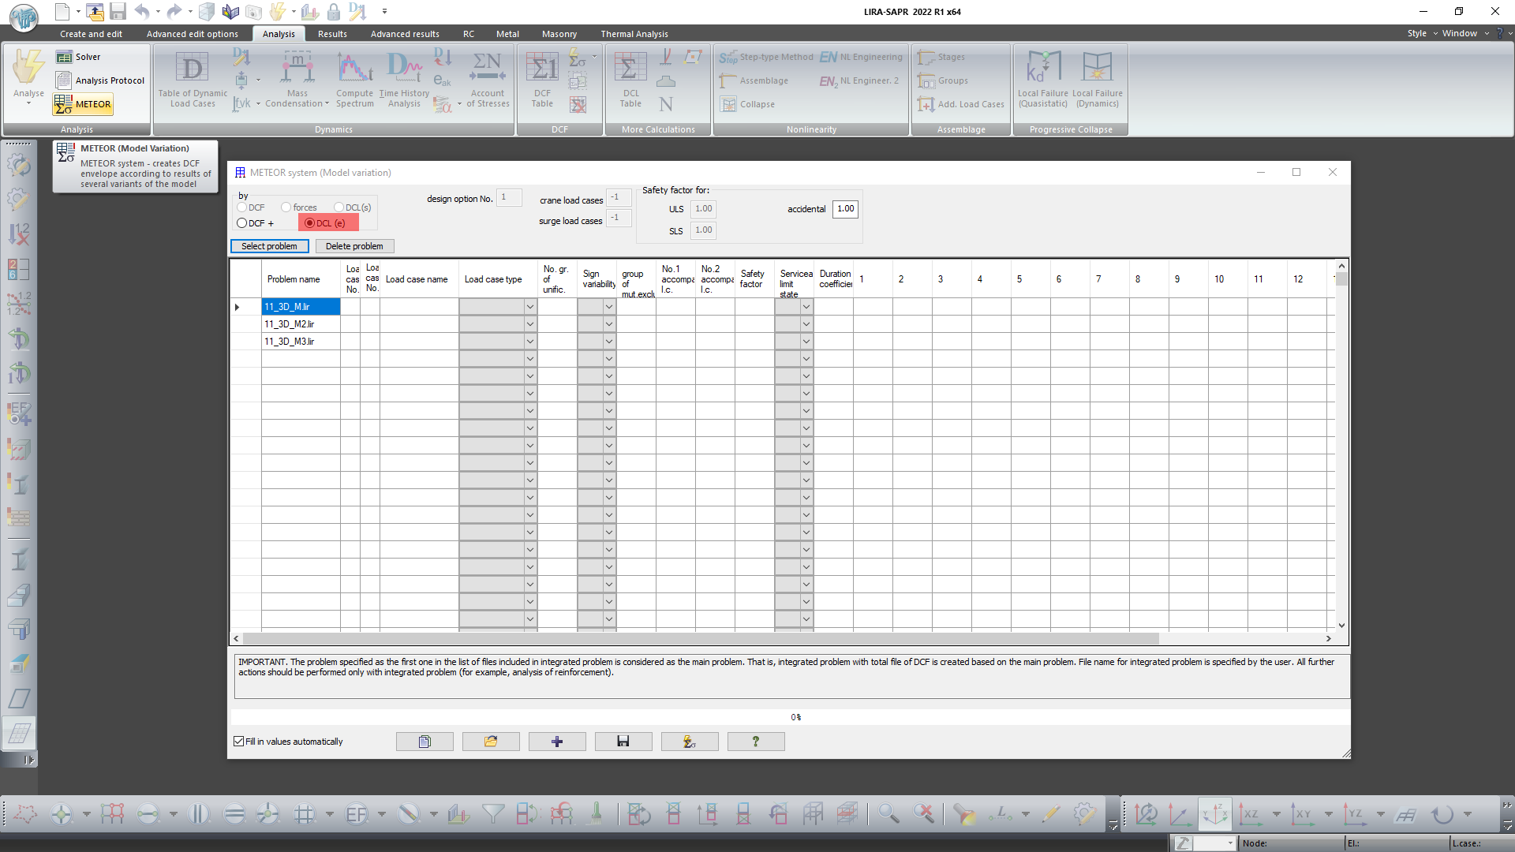Click the save floppy icon in dialog
Screen dimensions: 1515x852
tap(623, 742)
